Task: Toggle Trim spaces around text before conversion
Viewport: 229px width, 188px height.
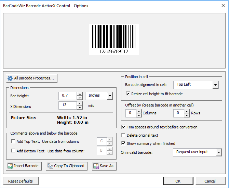Action: coord(123,127)
